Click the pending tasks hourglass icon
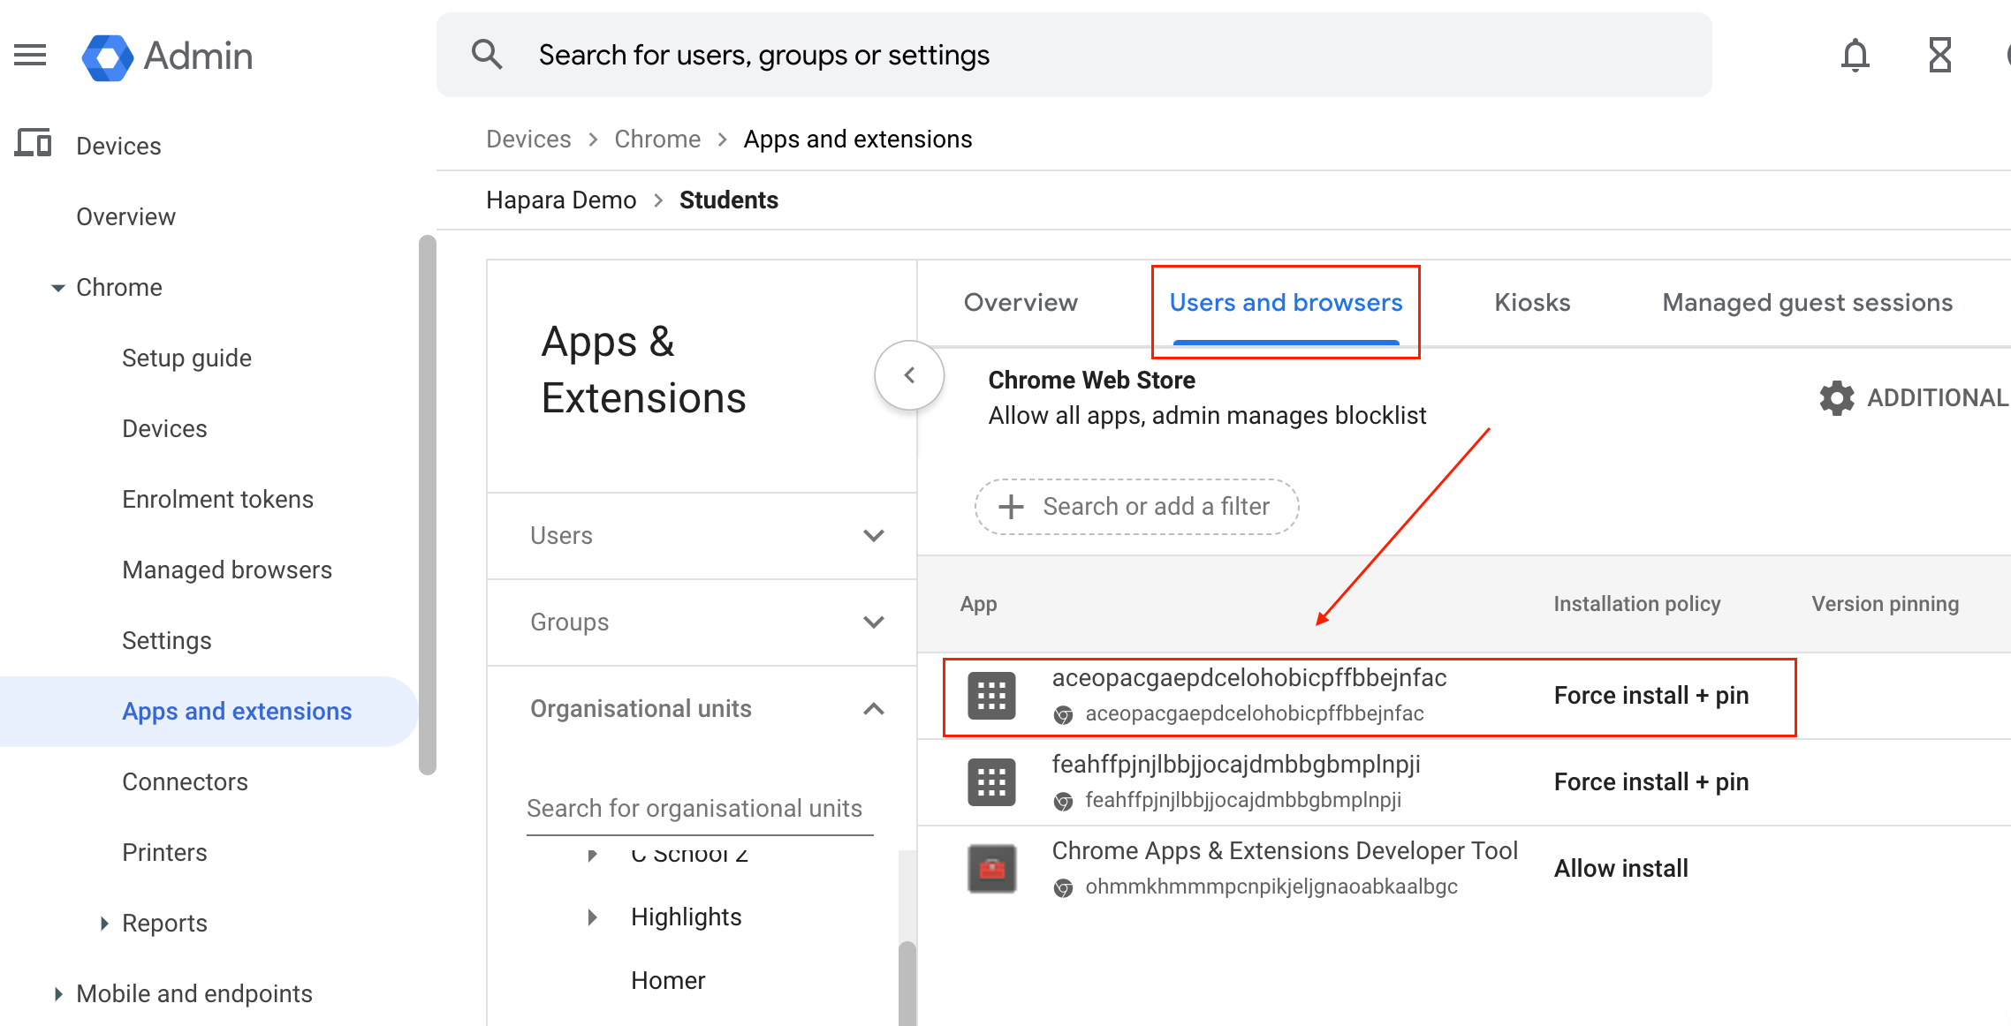 1941,55
